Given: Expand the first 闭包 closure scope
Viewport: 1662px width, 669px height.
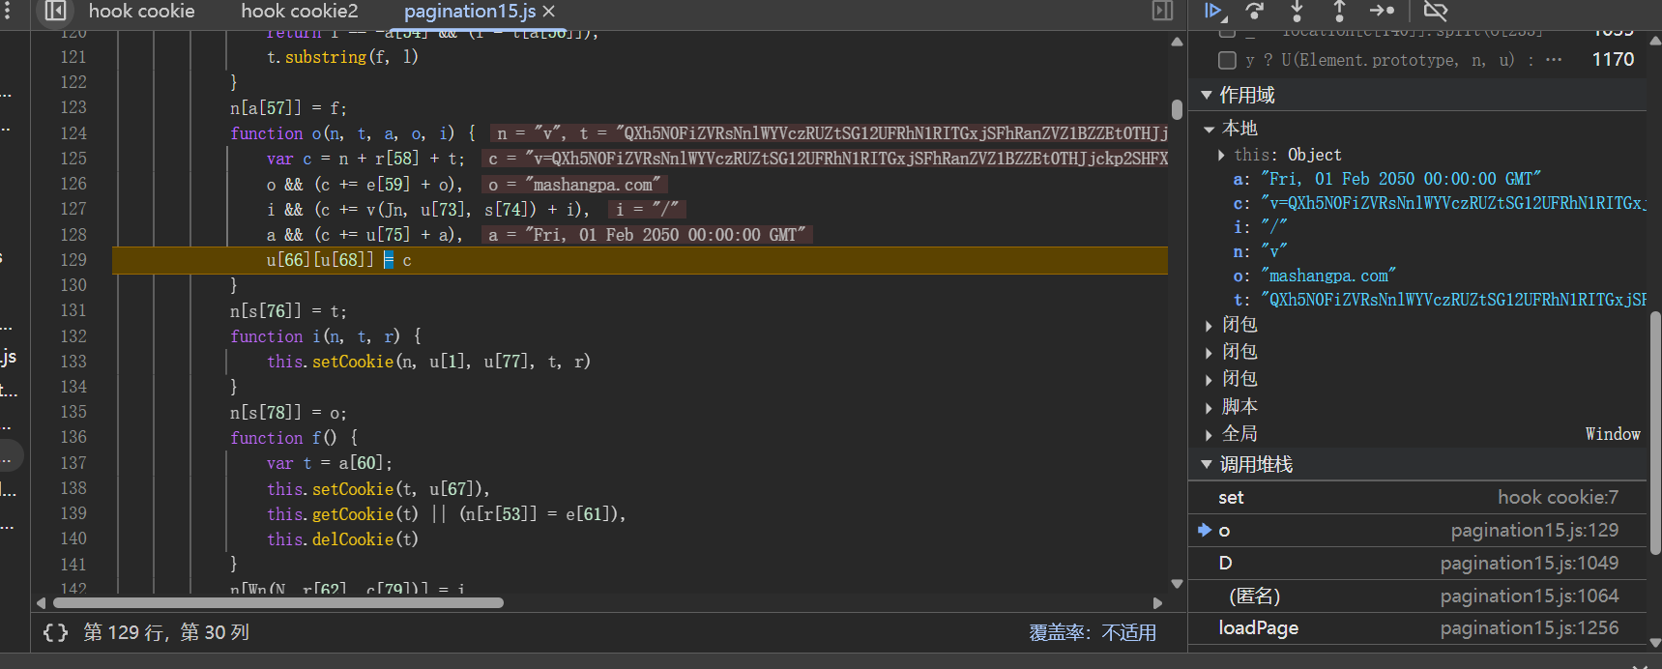Looking at the screenshot, I should tap(1209, 326).
